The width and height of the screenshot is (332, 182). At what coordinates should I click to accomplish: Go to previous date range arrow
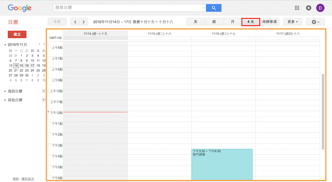pyautogui.click(x=75, y=22)
